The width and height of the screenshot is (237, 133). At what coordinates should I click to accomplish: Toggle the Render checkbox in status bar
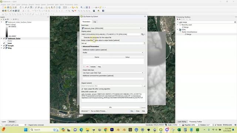pyautogui.click(x=216, y=125)
